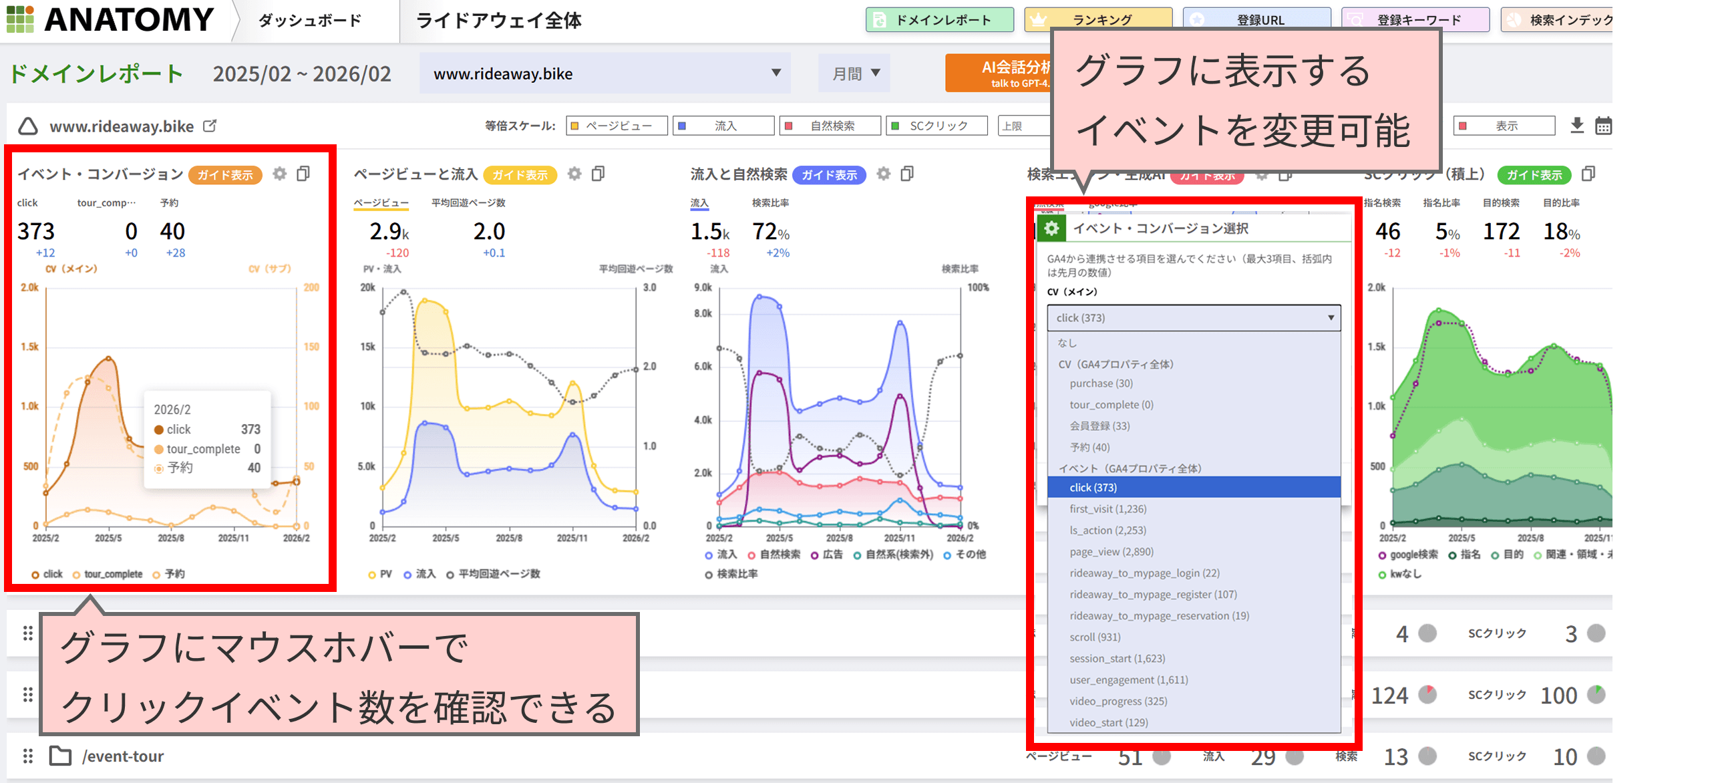The width and height of the screenshot is (1710, 783).
Task: Toggle SCクリック equal-scale checkbox
Action: coord(896,126)
